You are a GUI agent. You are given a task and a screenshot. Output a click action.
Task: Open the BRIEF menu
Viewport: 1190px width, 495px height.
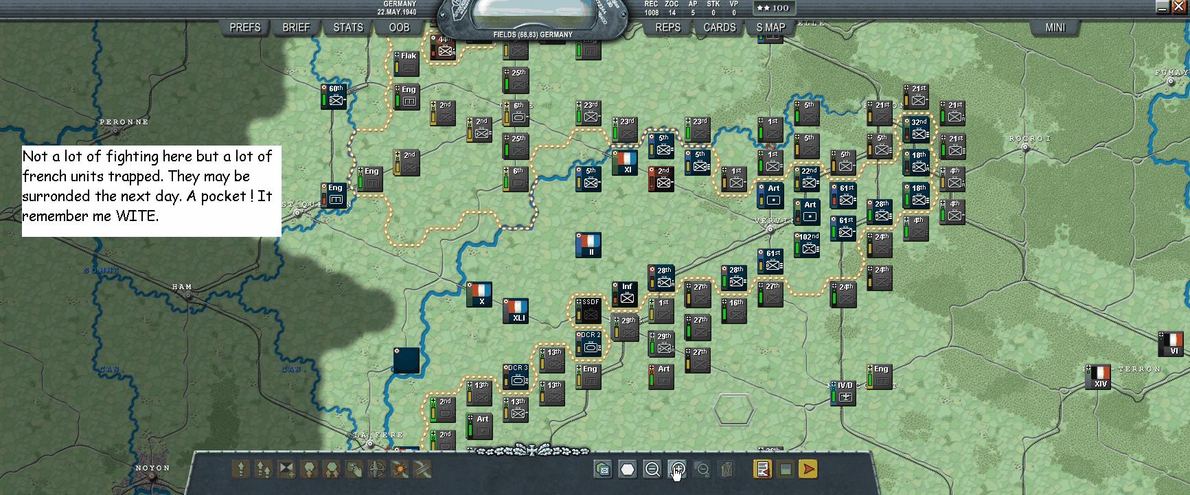tap(296, 27)
